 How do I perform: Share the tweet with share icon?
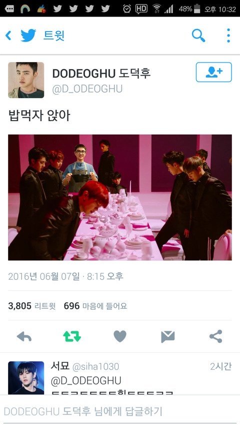click(216, 336)
